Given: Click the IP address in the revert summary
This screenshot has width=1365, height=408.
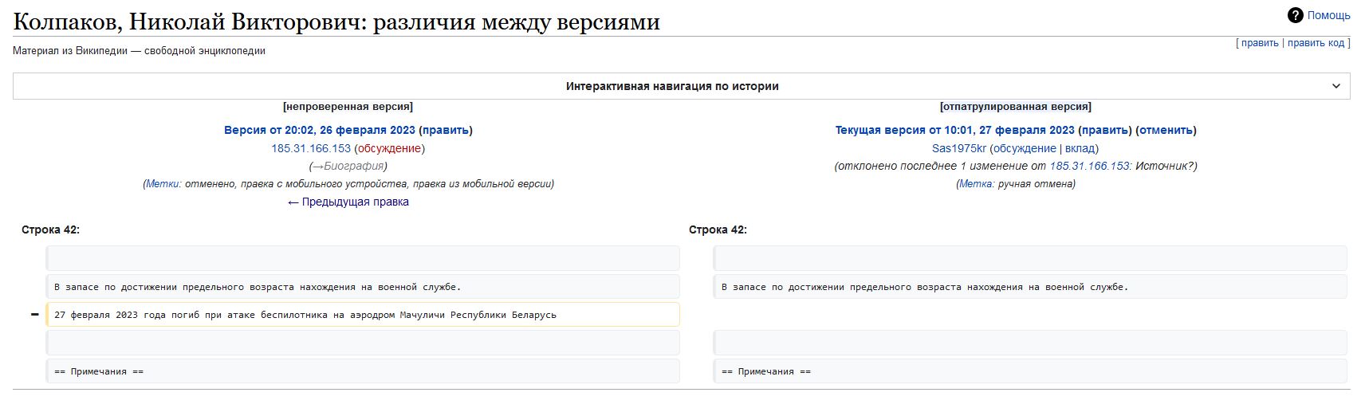Looking at the screenshot, I should pyautogui.click(x=1089, y=166).
